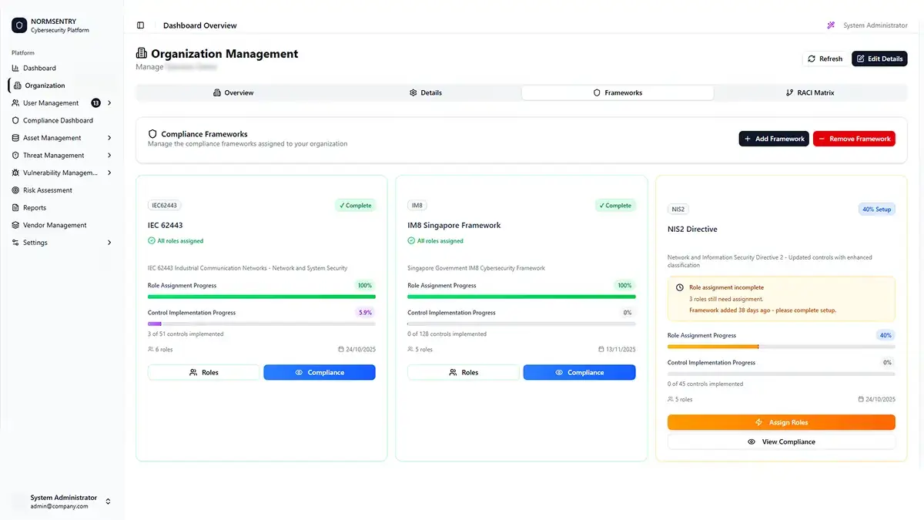Click the Dashboard chart icon in sidebar

(x=15, y=69)
